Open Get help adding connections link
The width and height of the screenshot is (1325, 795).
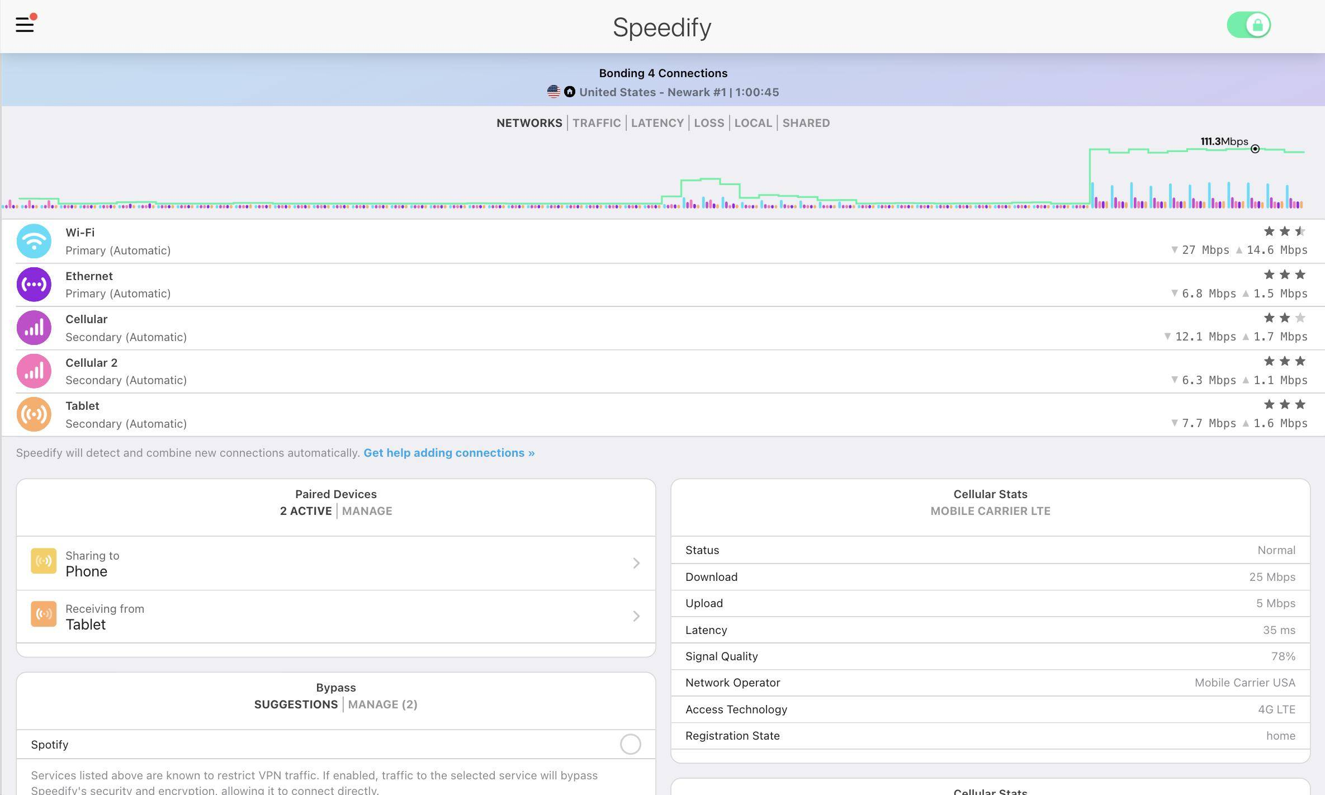pos(449,453)
